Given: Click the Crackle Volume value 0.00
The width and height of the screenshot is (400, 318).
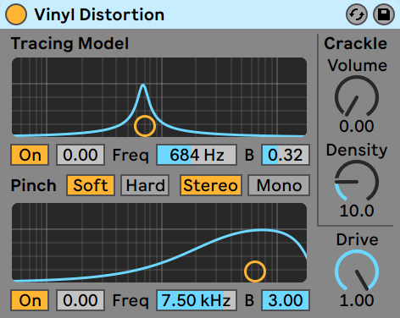Looking at the screenshot, I should 357,126.
